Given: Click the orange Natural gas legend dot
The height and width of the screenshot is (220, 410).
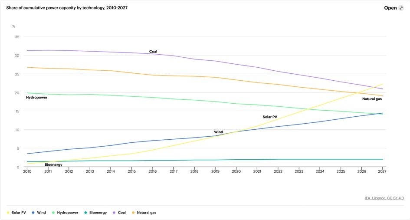Looking at the screenshot, I should pos(133,213).
